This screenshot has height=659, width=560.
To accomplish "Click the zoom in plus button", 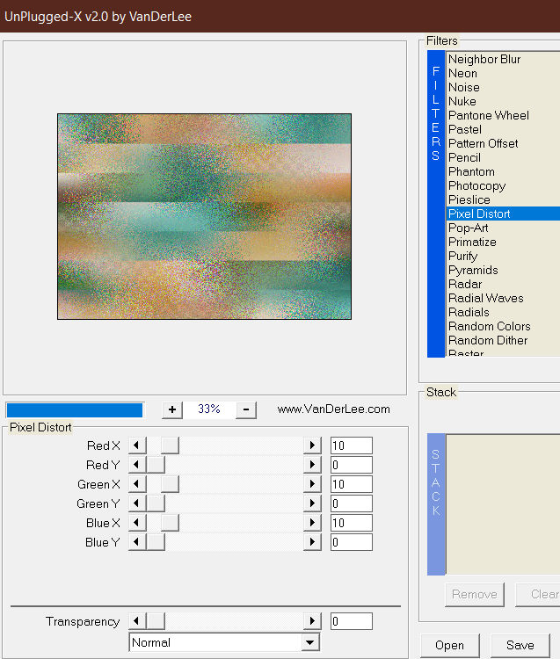I will [172, 409].
